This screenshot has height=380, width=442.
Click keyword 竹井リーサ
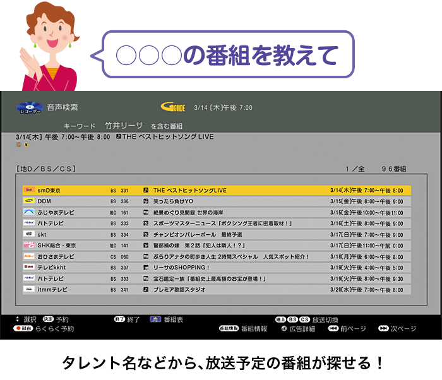pyautogui.click(x=124, y=125)
